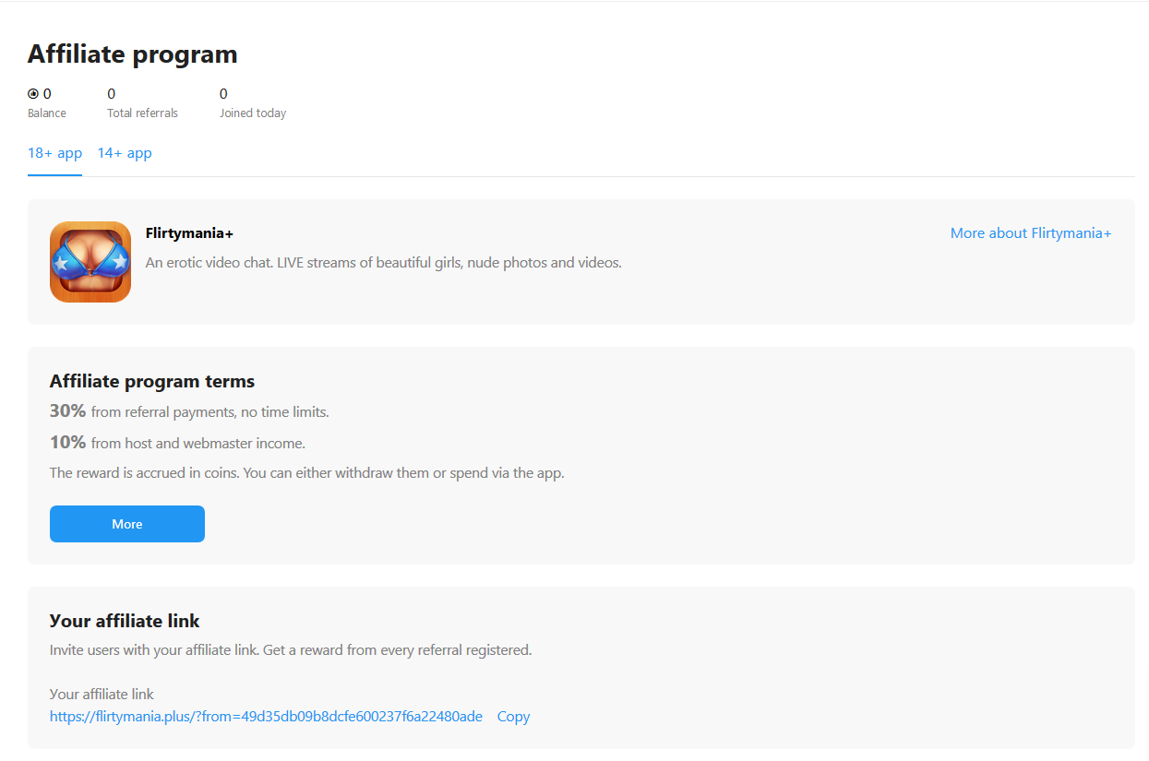
Task: Click the bold Your affiliate link heading
Action: 125,621
